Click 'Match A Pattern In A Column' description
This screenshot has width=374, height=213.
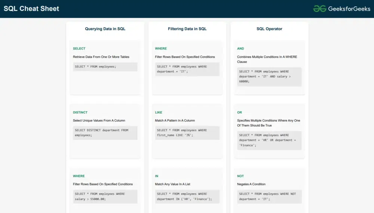click(x=175, y=120)
